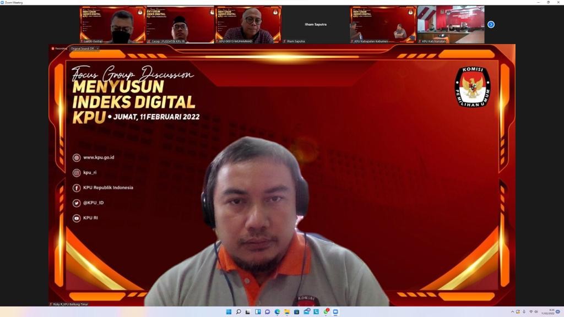The image size is (564, 317).
Task: Expand Original Sound dropdown arrow
Action: coord(97,48)
